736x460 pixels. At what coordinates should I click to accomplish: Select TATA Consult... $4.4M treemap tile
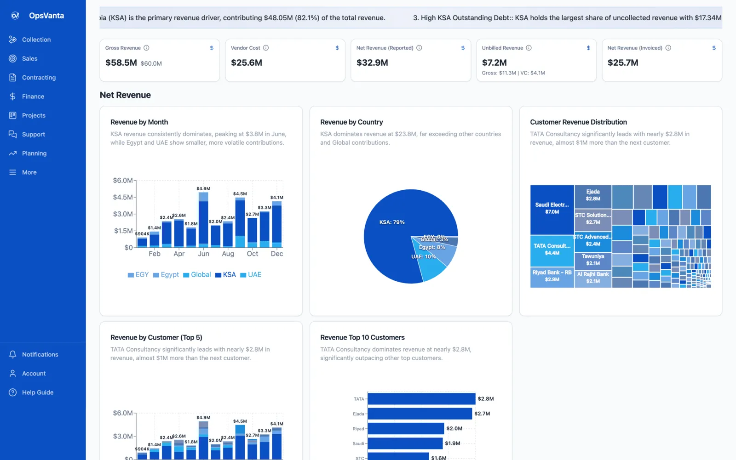tap(552, 251)
